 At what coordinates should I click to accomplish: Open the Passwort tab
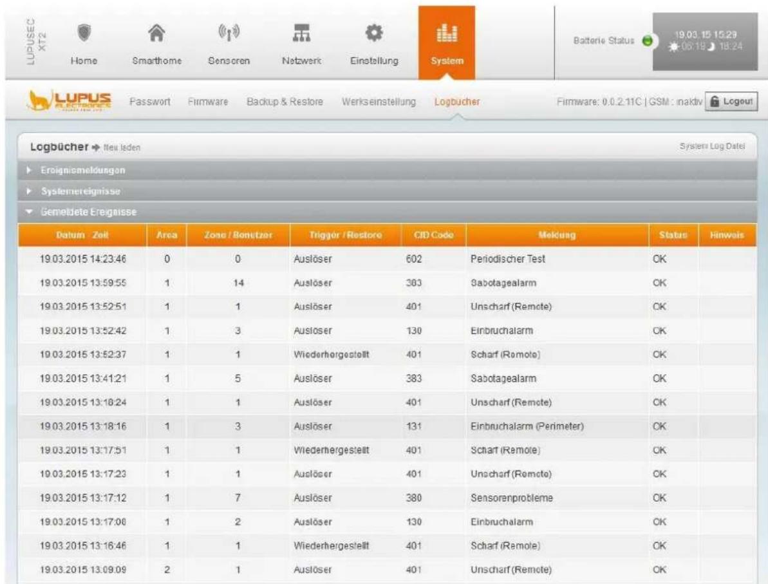[150, 102]
